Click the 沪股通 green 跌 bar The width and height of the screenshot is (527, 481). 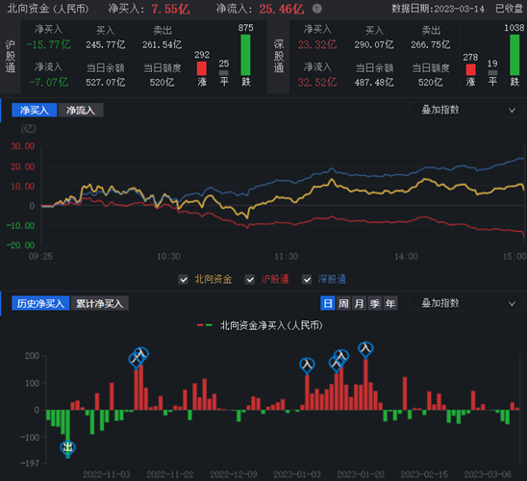click(x=245, y=55)
